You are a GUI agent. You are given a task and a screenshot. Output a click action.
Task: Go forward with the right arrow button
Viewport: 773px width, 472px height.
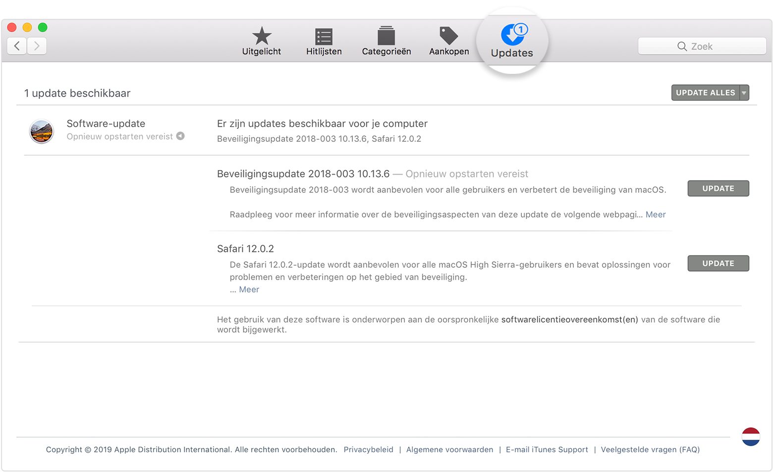coord(37,46)
